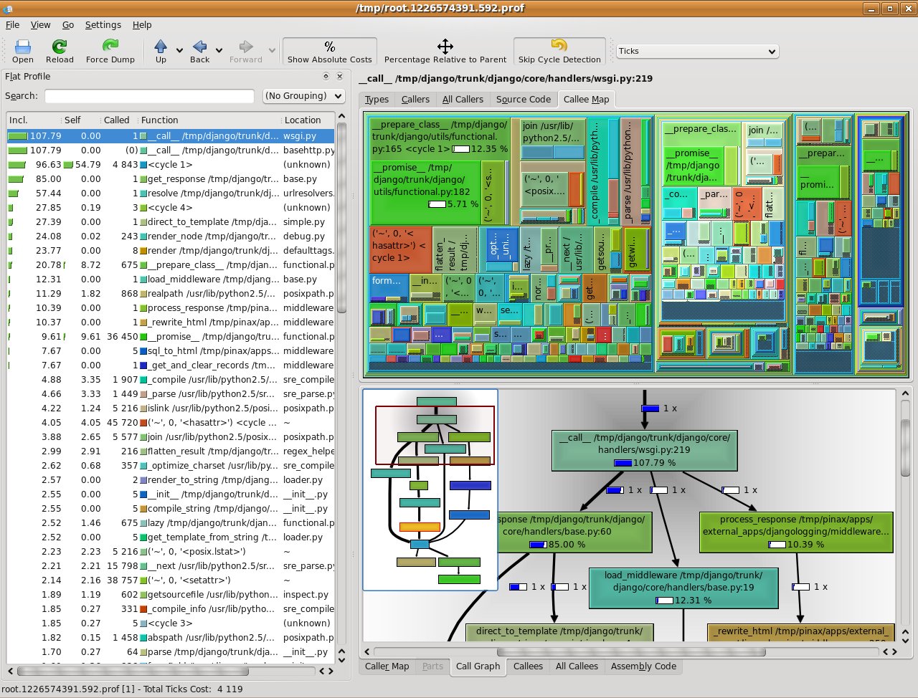Image resolution: width=918 pixels, height=698 pixels.
Task: Select the <cycle 1> row
Action: point(171,165)
